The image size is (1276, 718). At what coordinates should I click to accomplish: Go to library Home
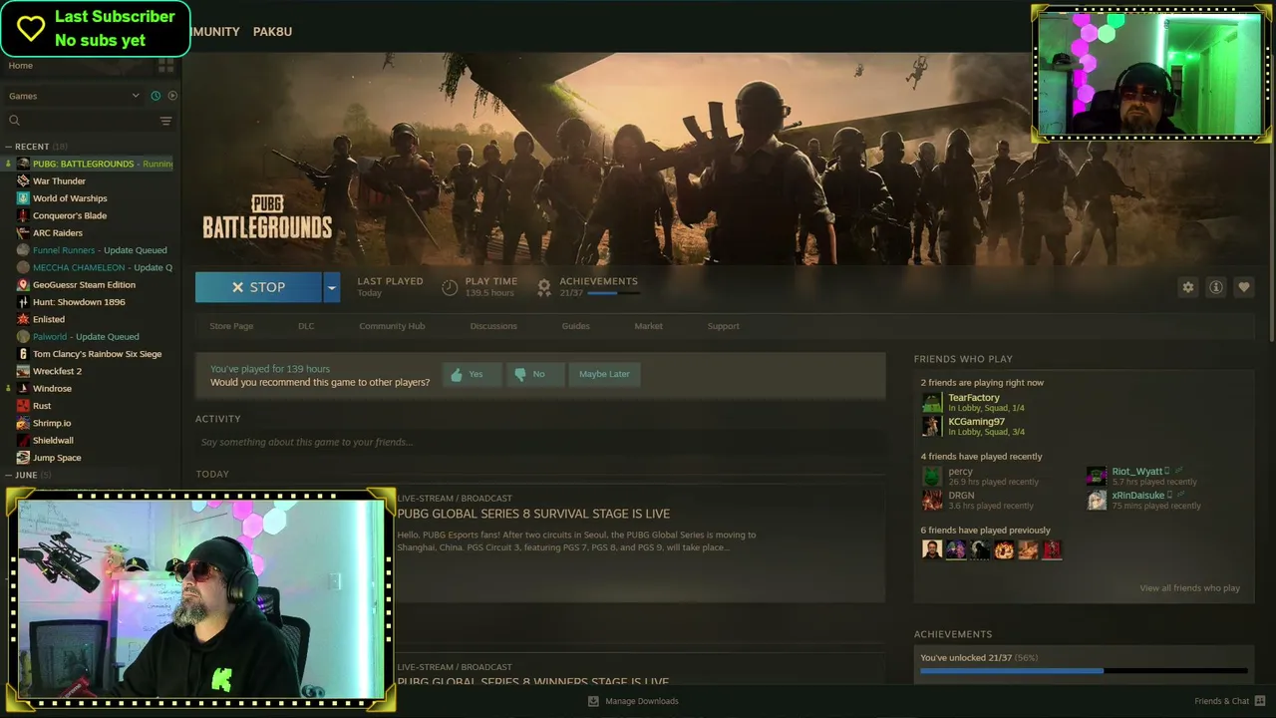[x=20, y=66]
